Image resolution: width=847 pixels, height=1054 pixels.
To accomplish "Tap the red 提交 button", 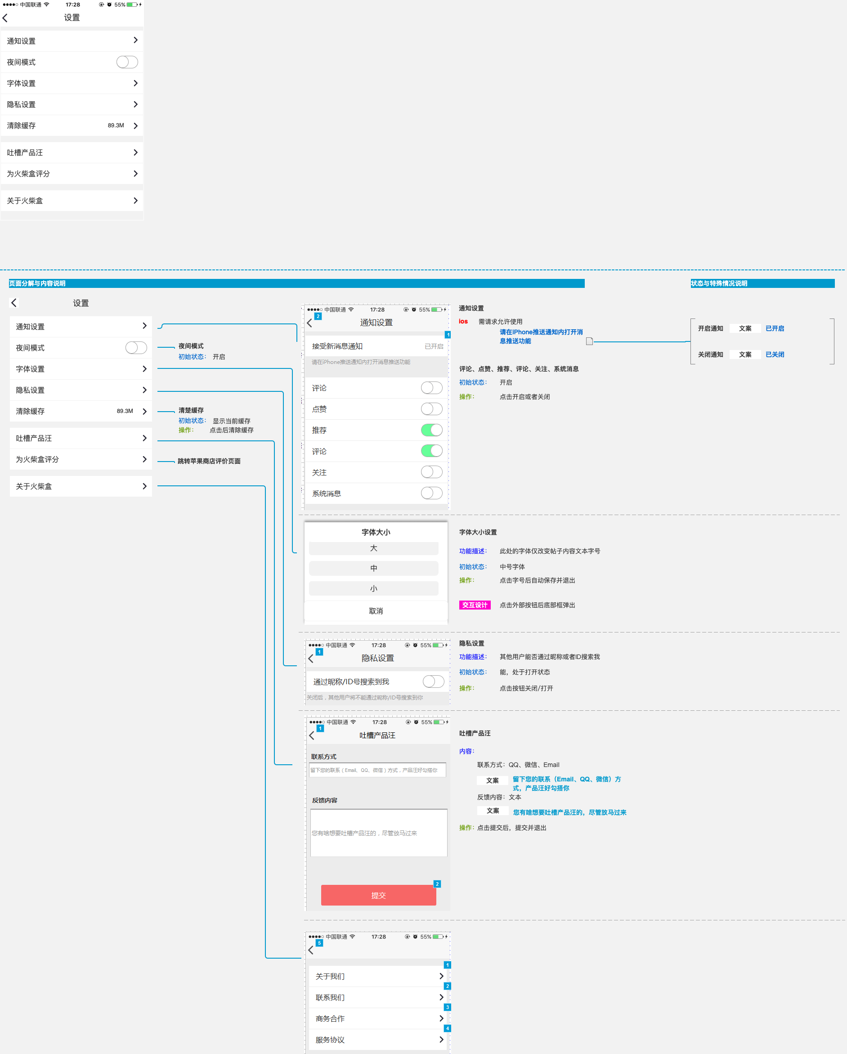I will [x=379, y=895].
